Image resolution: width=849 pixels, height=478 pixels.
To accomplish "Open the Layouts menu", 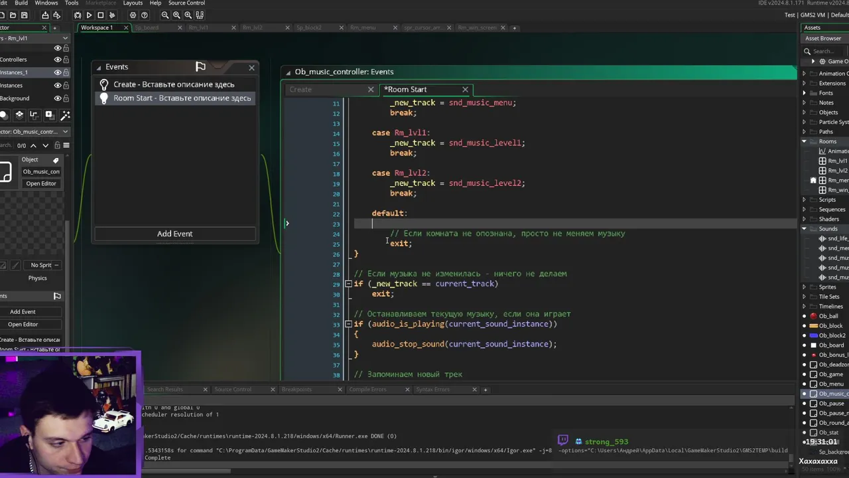I will (133, 3).
